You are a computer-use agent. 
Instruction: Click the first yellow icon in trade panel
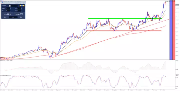click(20, 6)
